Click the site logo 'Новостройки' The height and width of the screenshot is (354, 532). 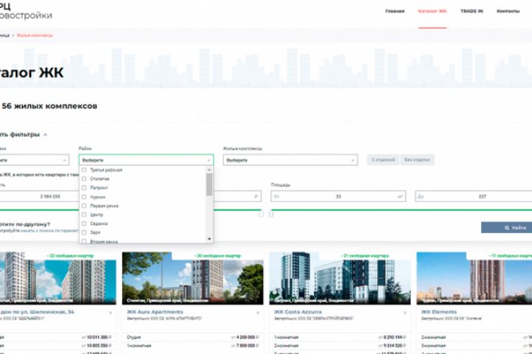click(25, 15)
